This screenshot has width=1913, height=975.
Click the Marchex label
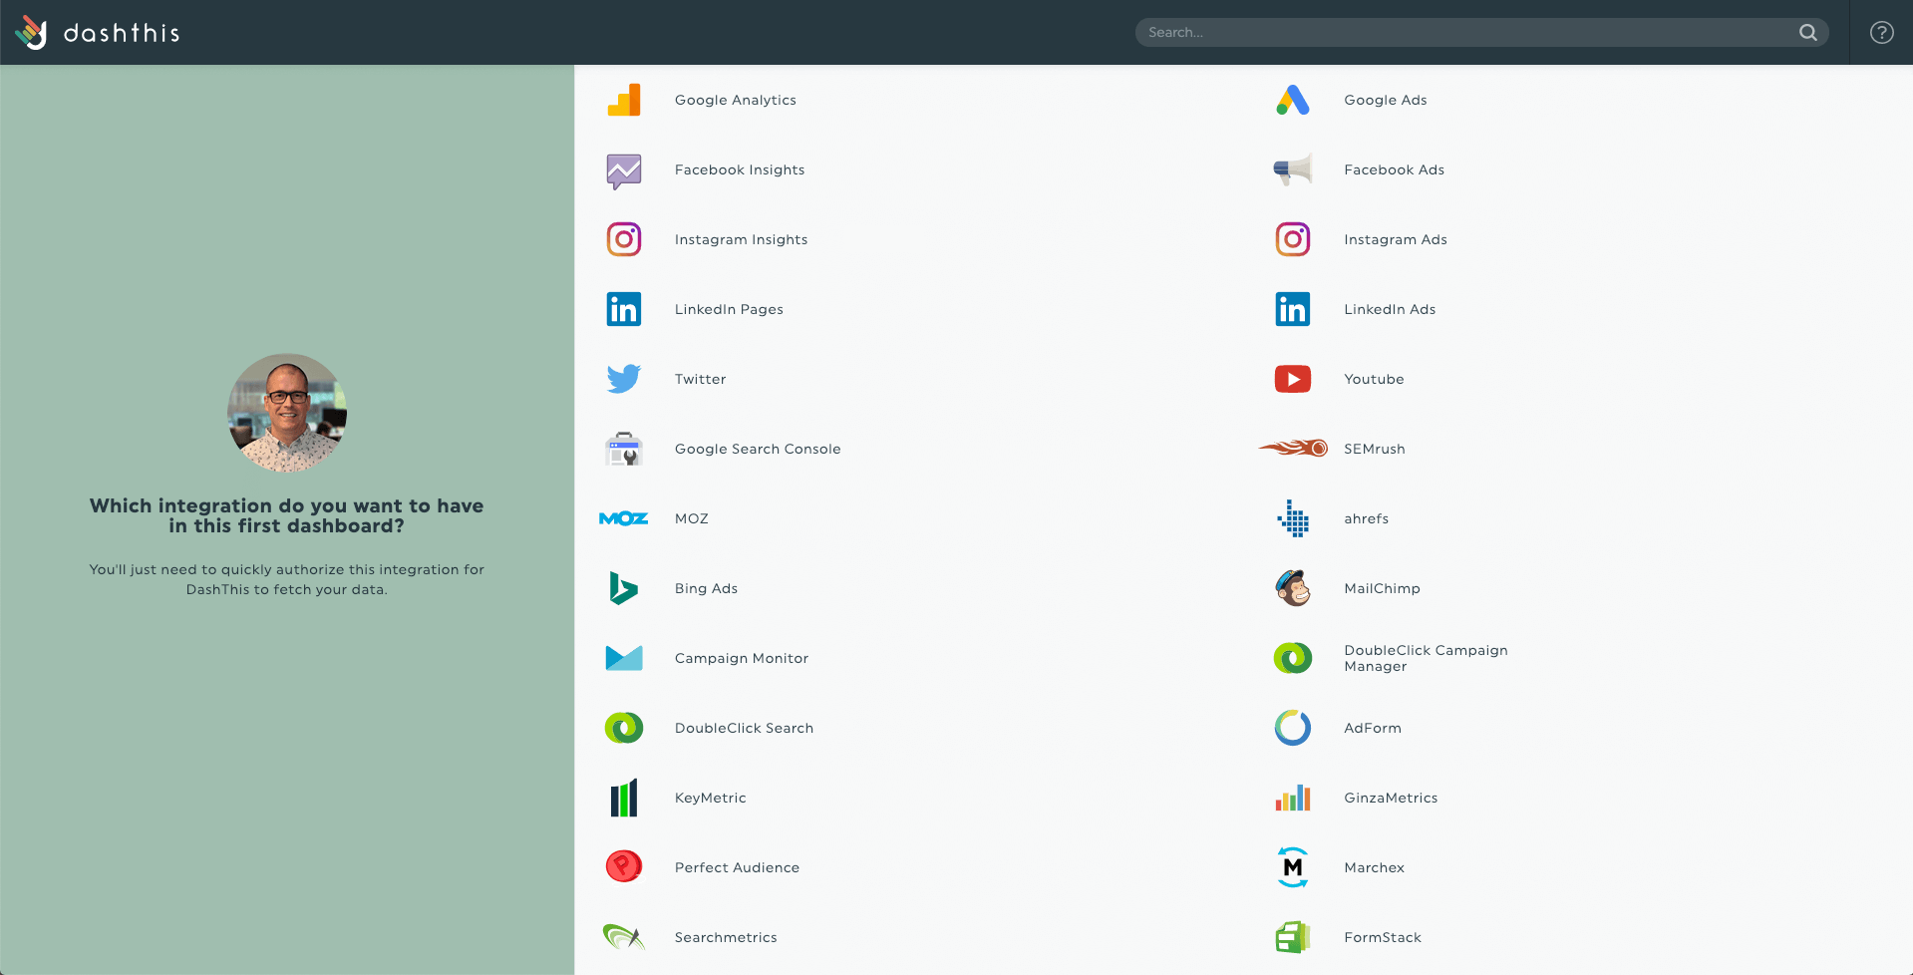pyautogui.click(x=1375, y=867)
